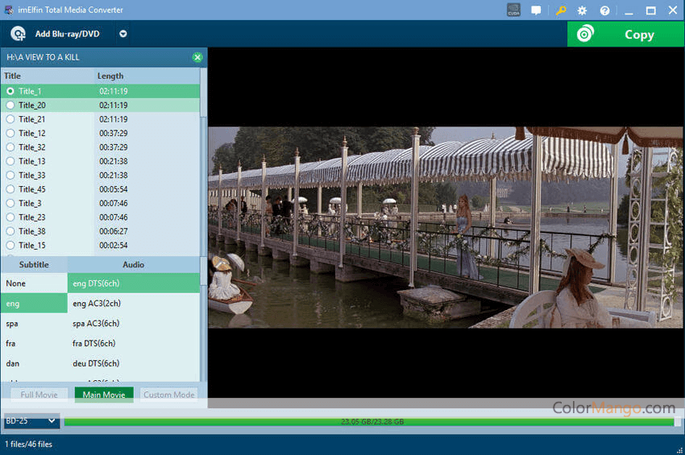Select the Title_21 radio button
Image resolution: width=685 pixels, height=455 pixels.
point(10,119)
